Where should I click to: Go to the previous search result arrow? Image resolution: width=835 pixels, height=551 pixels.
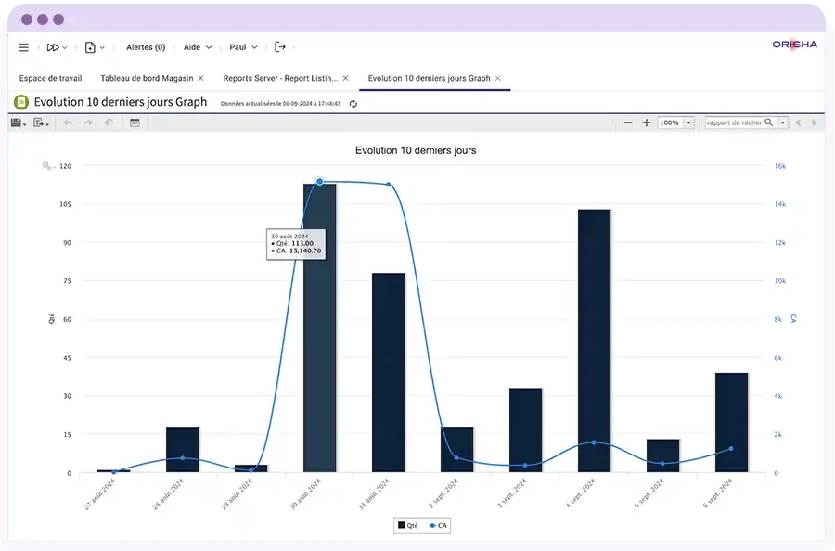[798, 122]
